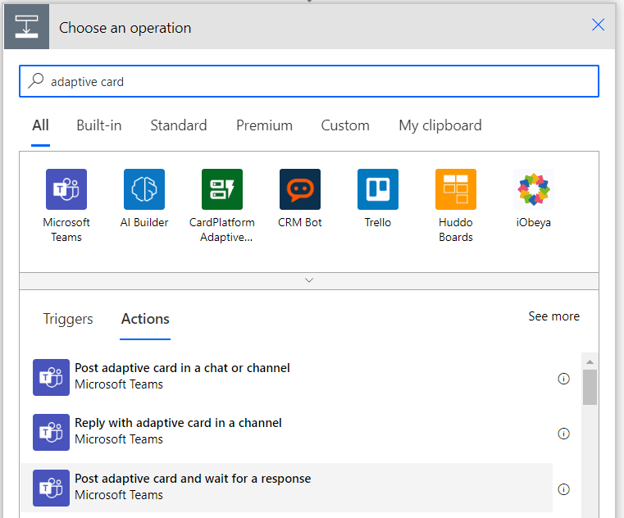Switch to the Built-in tab
Screen dimensions: 624x518
(x=99, y=125)
